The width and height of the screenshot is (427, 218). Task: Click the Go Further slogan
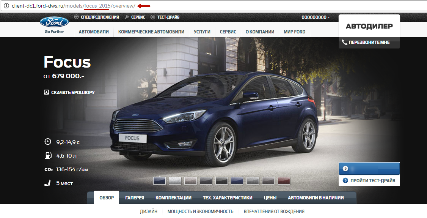[54, 32]
